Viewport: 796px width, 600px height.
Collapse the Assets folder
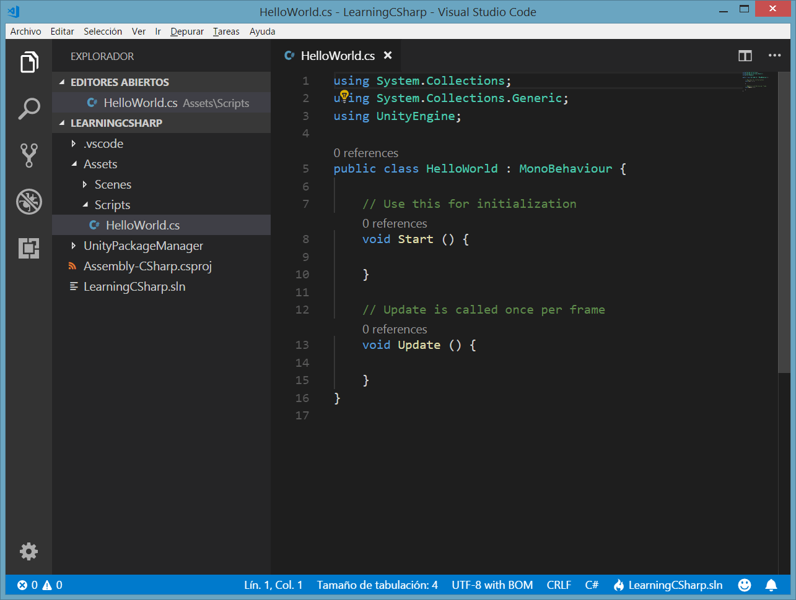pos(74,164)
